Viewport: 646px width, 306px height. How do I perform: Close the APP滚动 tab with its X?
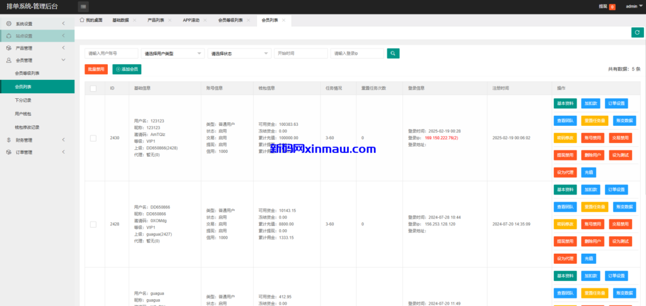[x=205, y=20]
